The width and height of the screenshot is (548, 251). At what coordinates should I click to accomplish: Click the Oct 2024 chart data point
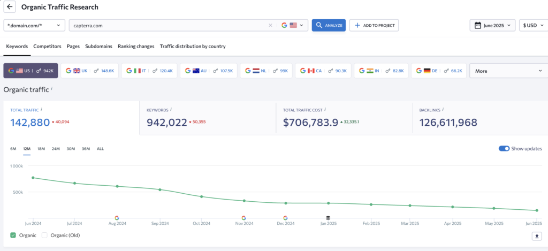pos(202,196)
